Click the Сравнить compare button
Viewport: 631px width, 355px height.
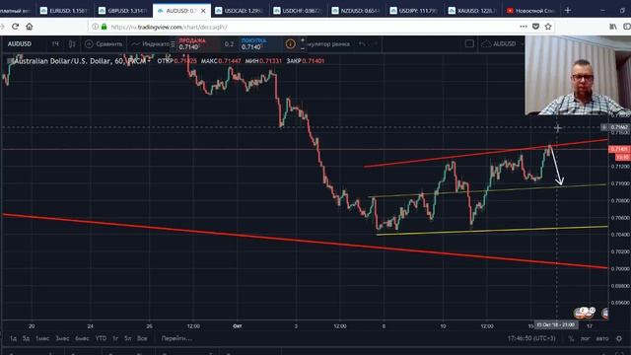[104, 43]
